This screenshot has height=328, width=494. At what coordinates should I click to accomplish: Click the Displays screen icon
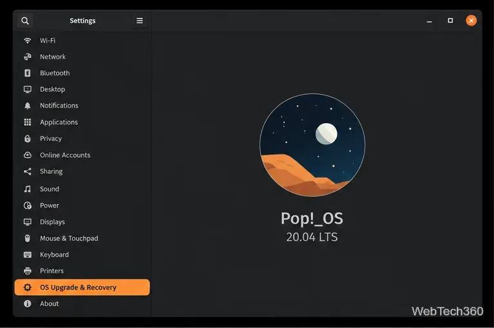[28, 222]
